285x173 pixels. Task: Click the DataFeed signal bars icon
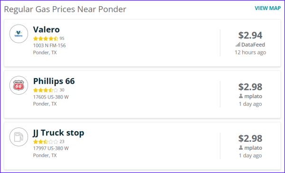coord(238,45)
